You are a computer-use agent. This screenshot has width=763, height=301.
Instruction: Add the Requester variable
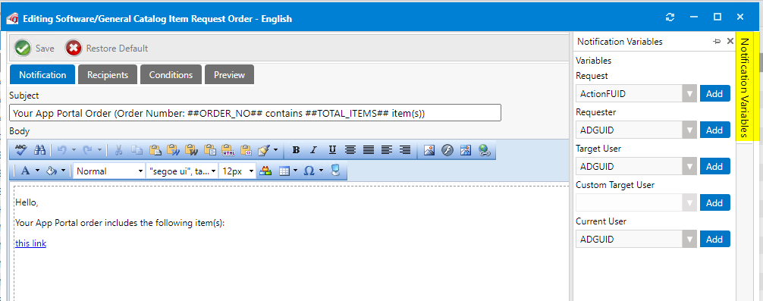714,130
